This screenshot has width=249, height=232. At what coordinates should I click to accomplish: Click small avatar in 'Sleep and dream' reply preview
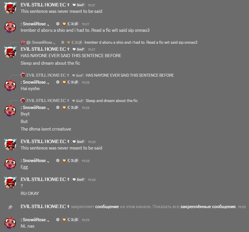pyautogui.click(x=23, y=101)
